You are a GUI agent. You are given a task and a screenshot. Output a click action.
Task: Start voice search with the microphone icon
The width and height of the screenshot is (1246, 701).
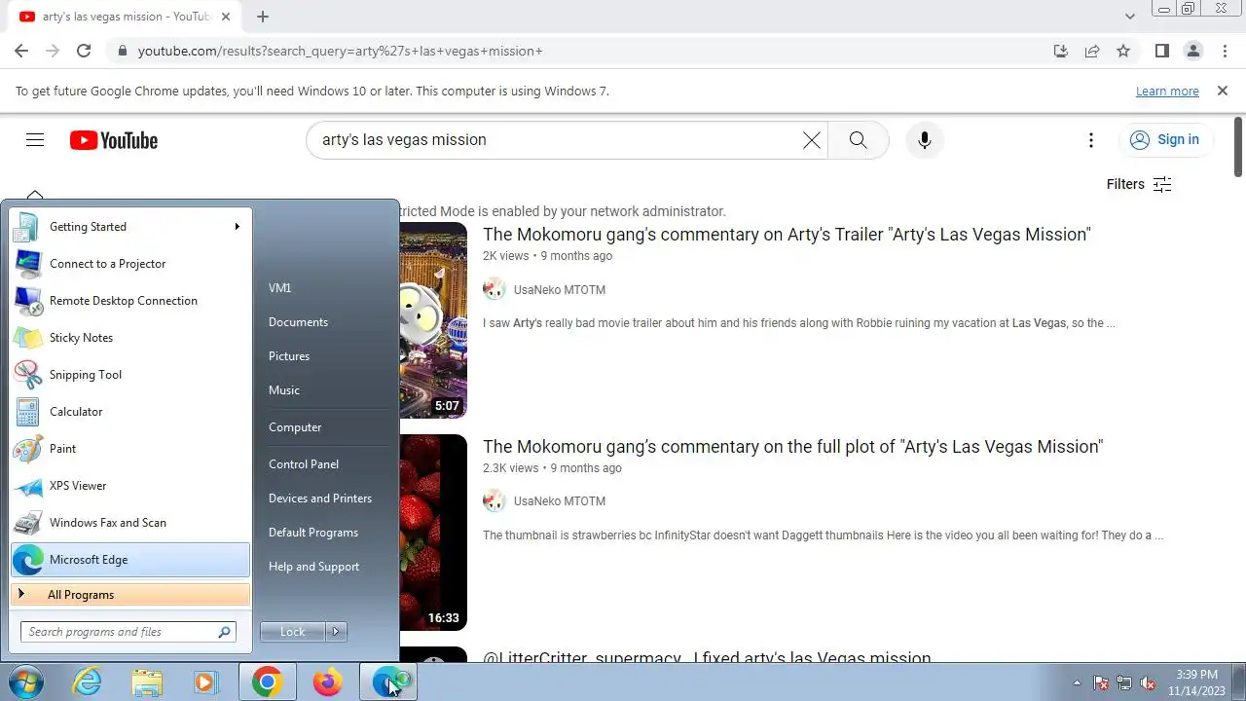click(x=925, y=140)
